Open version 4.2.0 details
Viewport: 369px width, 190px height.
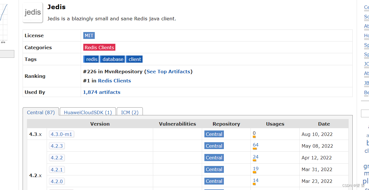coord(57,181)
